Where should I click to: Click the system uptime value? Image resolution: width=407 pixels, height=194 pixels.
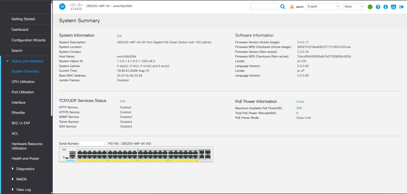(143, 66)
